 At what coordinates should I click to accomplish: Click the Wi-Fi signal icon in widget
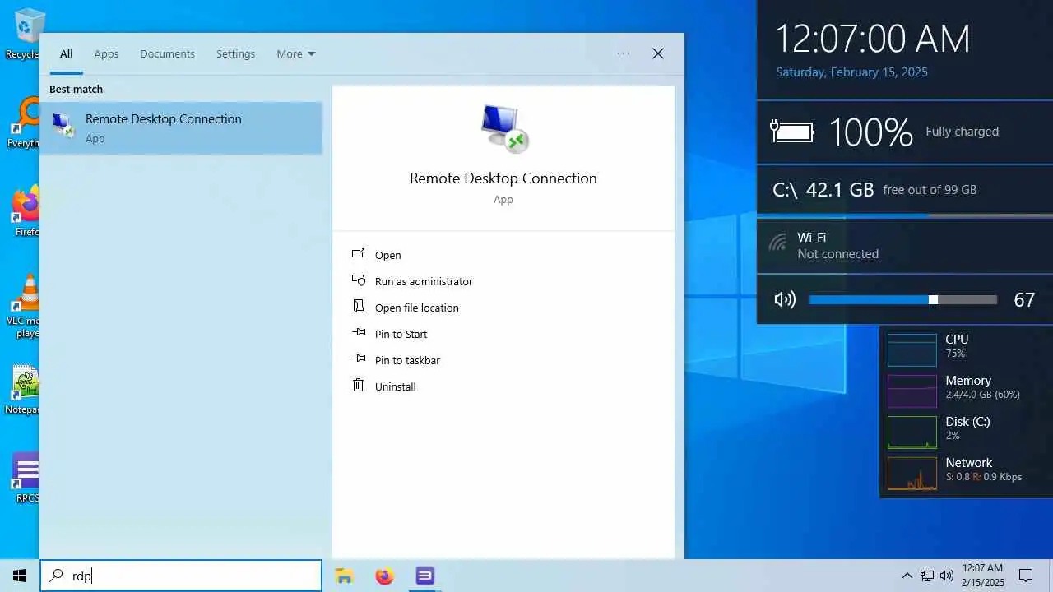(777, 243)
